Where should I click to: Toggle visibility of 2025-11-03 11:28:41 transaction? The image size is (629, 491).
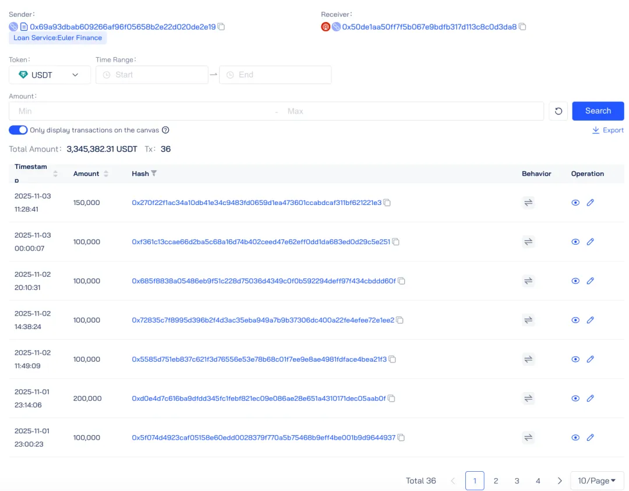pos(575,203)
